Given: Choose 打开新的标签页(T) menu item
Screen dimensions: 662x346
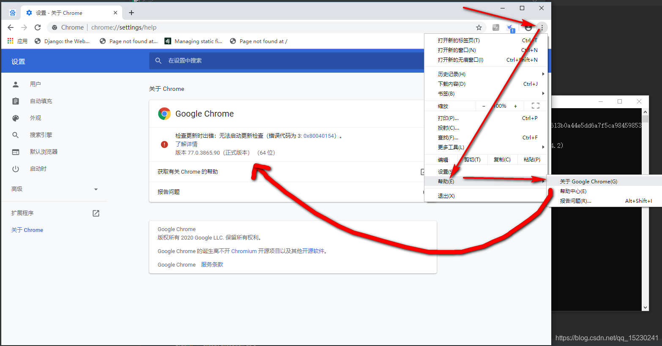Looking at the screenshot, I should click(486, 41).
